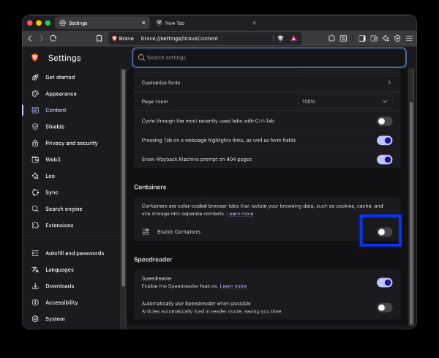Enable Containers toggle switch
Viewport: 439px width, 358px height.
pos(384,232)
